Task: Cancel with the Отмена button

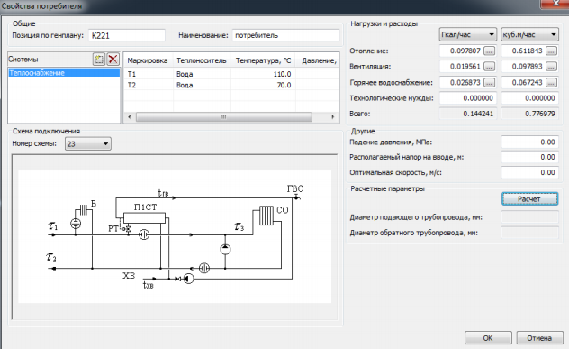Action: (x=539, y=338)
